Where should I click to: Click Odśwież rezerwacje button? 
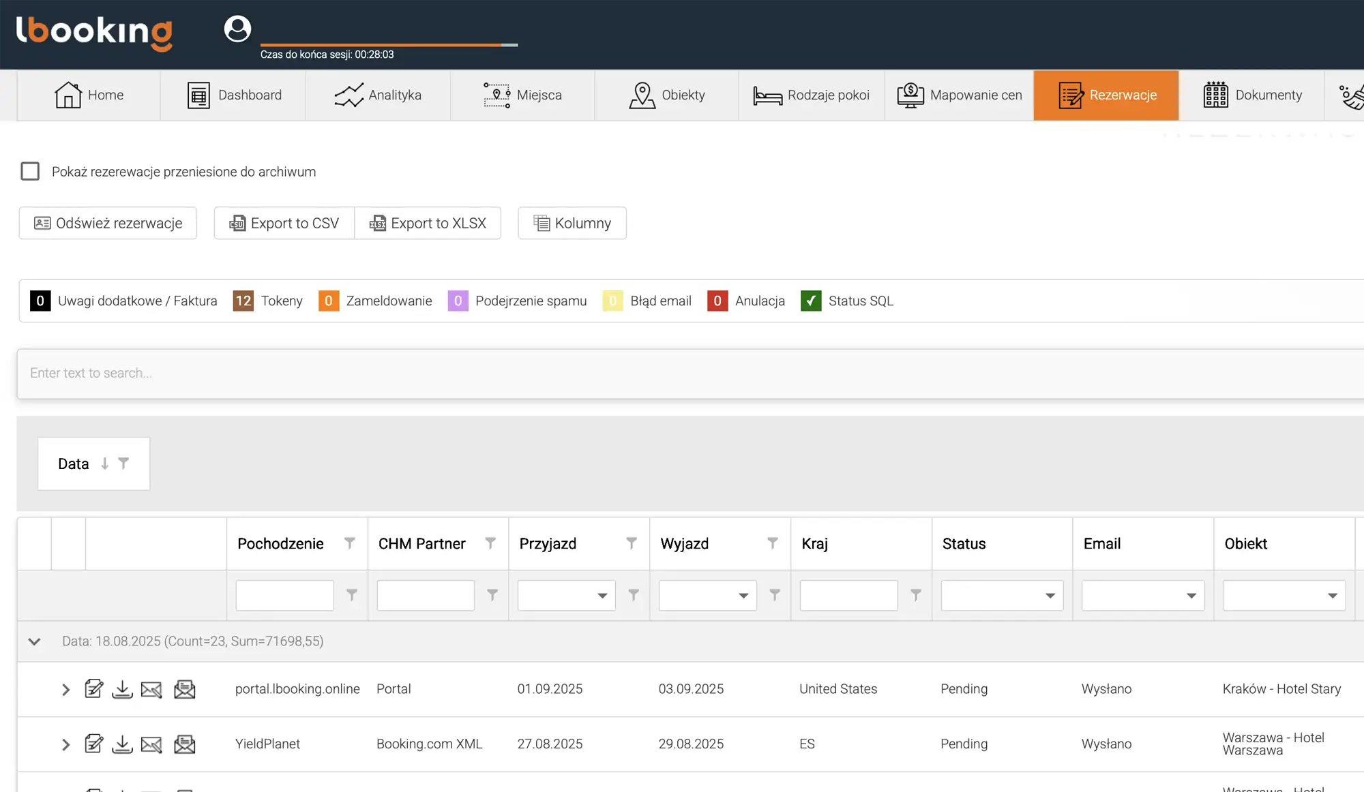click(108, 223)
